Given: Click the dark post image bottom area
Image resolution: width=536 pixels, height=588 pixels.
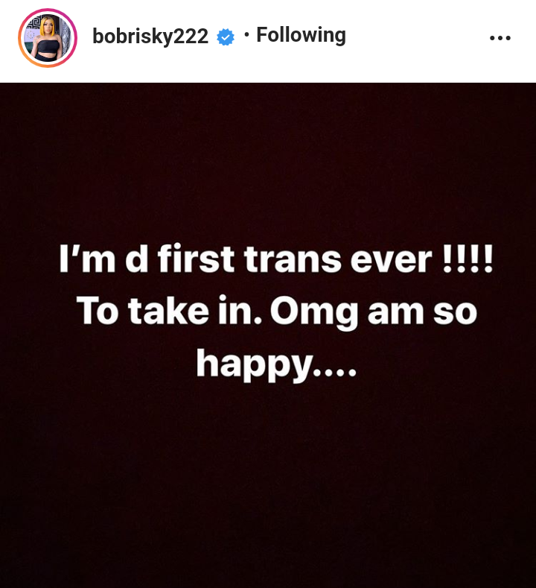Looking at the screenshot, I should [x=268, y=487].
